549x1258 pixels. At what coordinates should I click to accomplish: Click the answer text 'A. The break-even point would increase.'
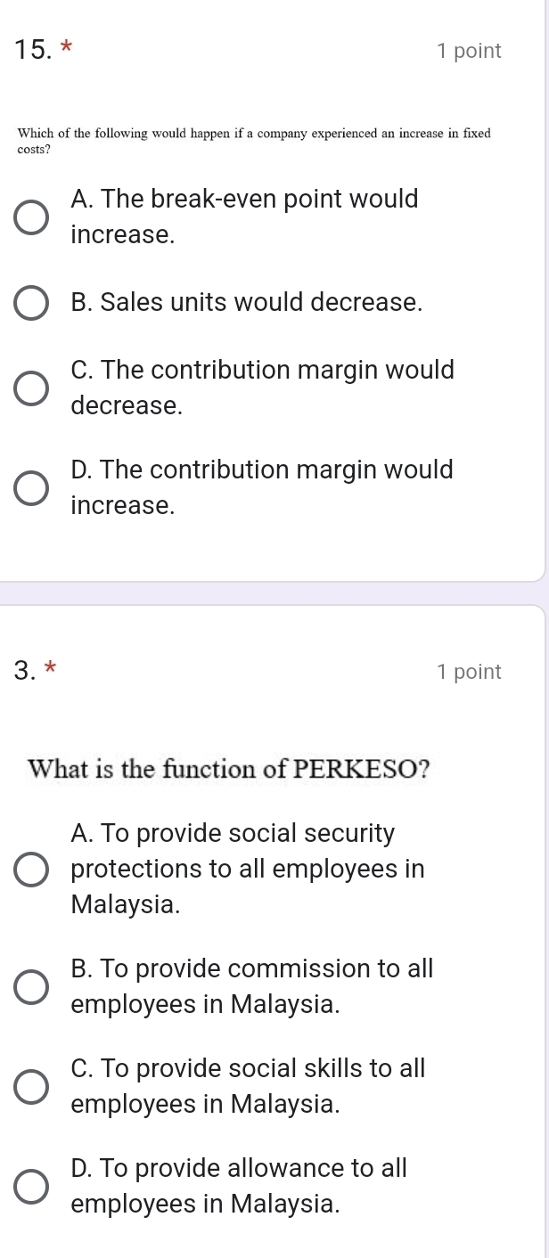(244, 217)
